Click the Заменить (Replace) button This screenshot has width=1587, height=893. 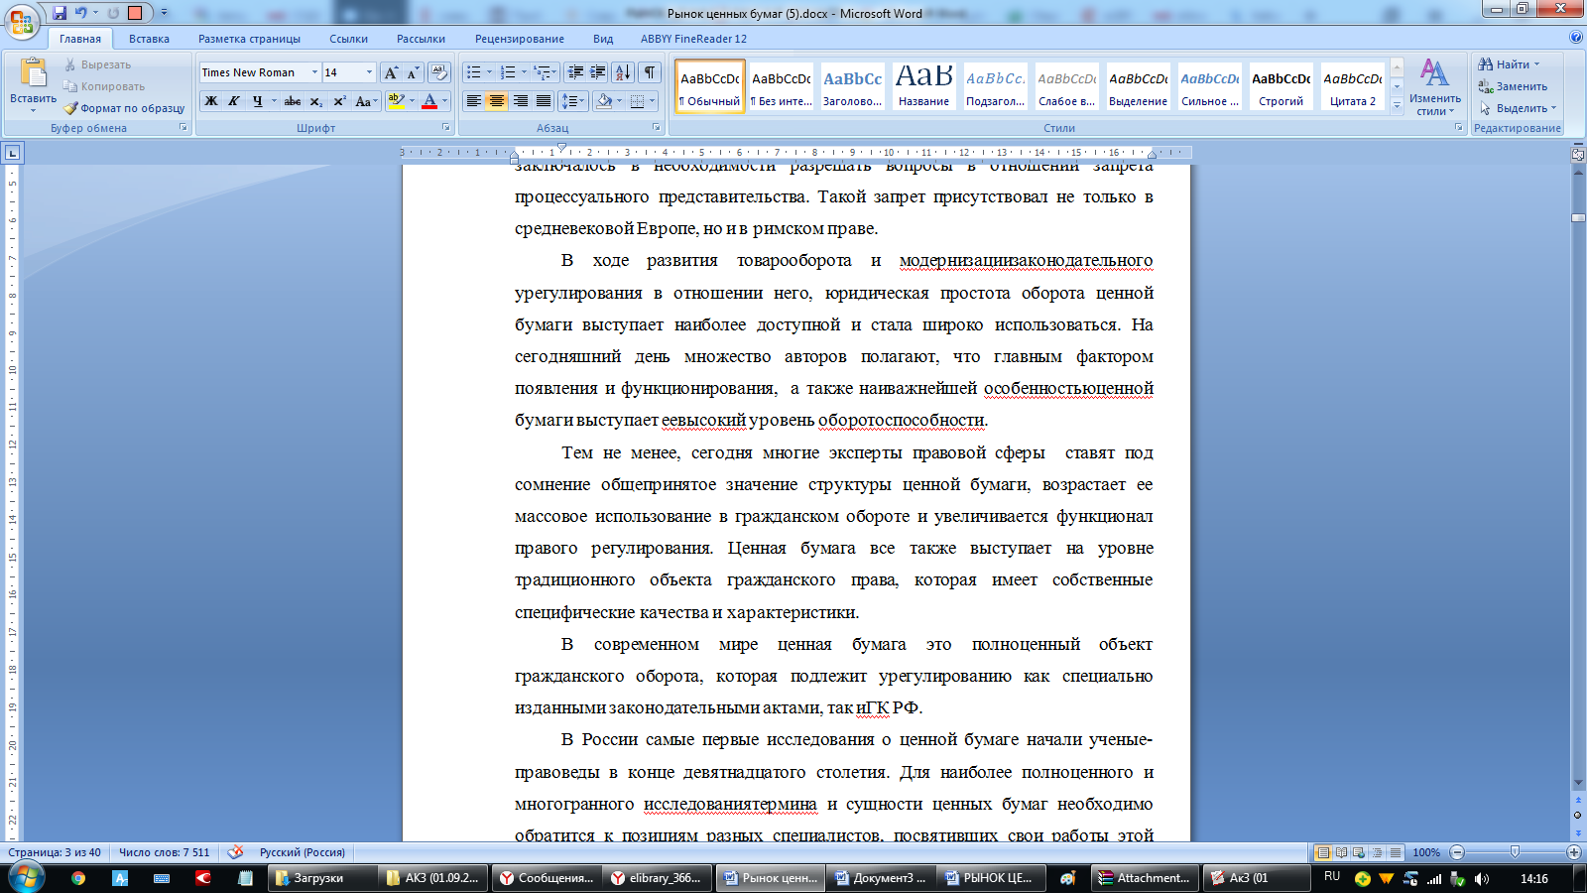pos(1513,86)
